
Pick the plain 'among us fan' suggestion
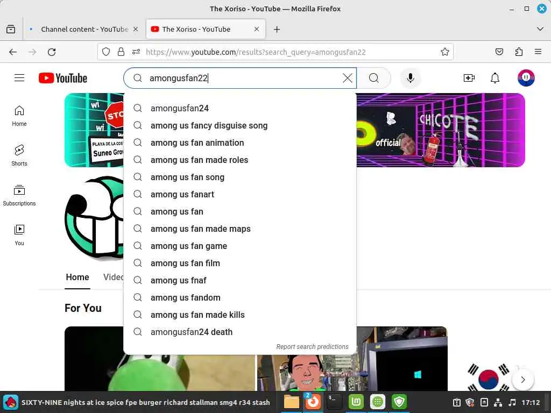pos(240,211)
